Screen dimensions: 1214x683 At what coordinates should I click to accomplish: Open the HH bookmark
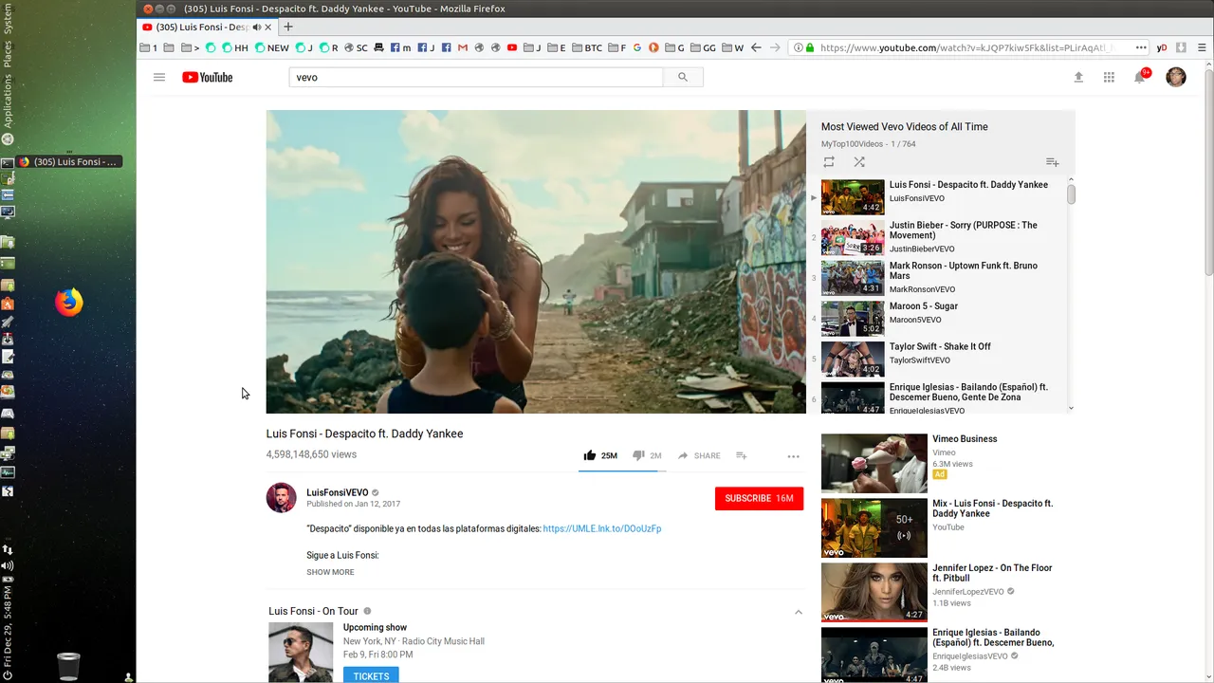234,47
